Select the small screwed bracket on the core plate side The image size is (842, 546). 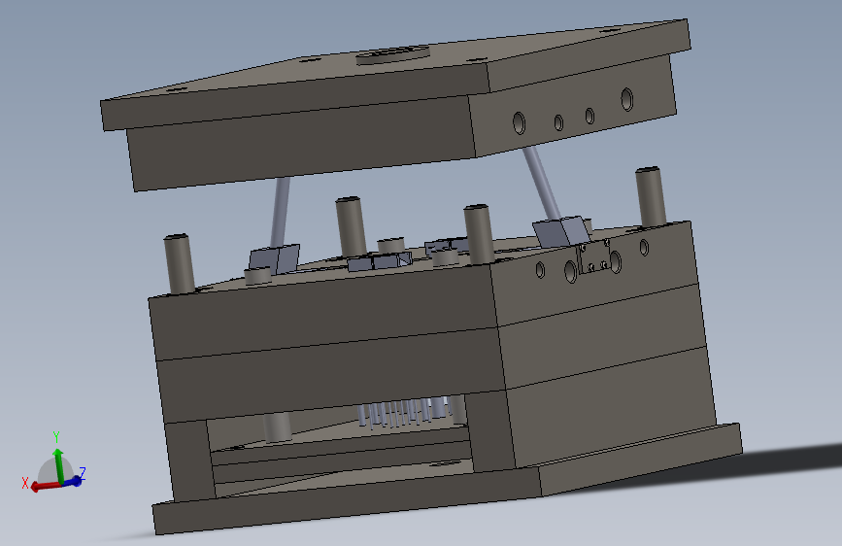(x=593, y=256)
